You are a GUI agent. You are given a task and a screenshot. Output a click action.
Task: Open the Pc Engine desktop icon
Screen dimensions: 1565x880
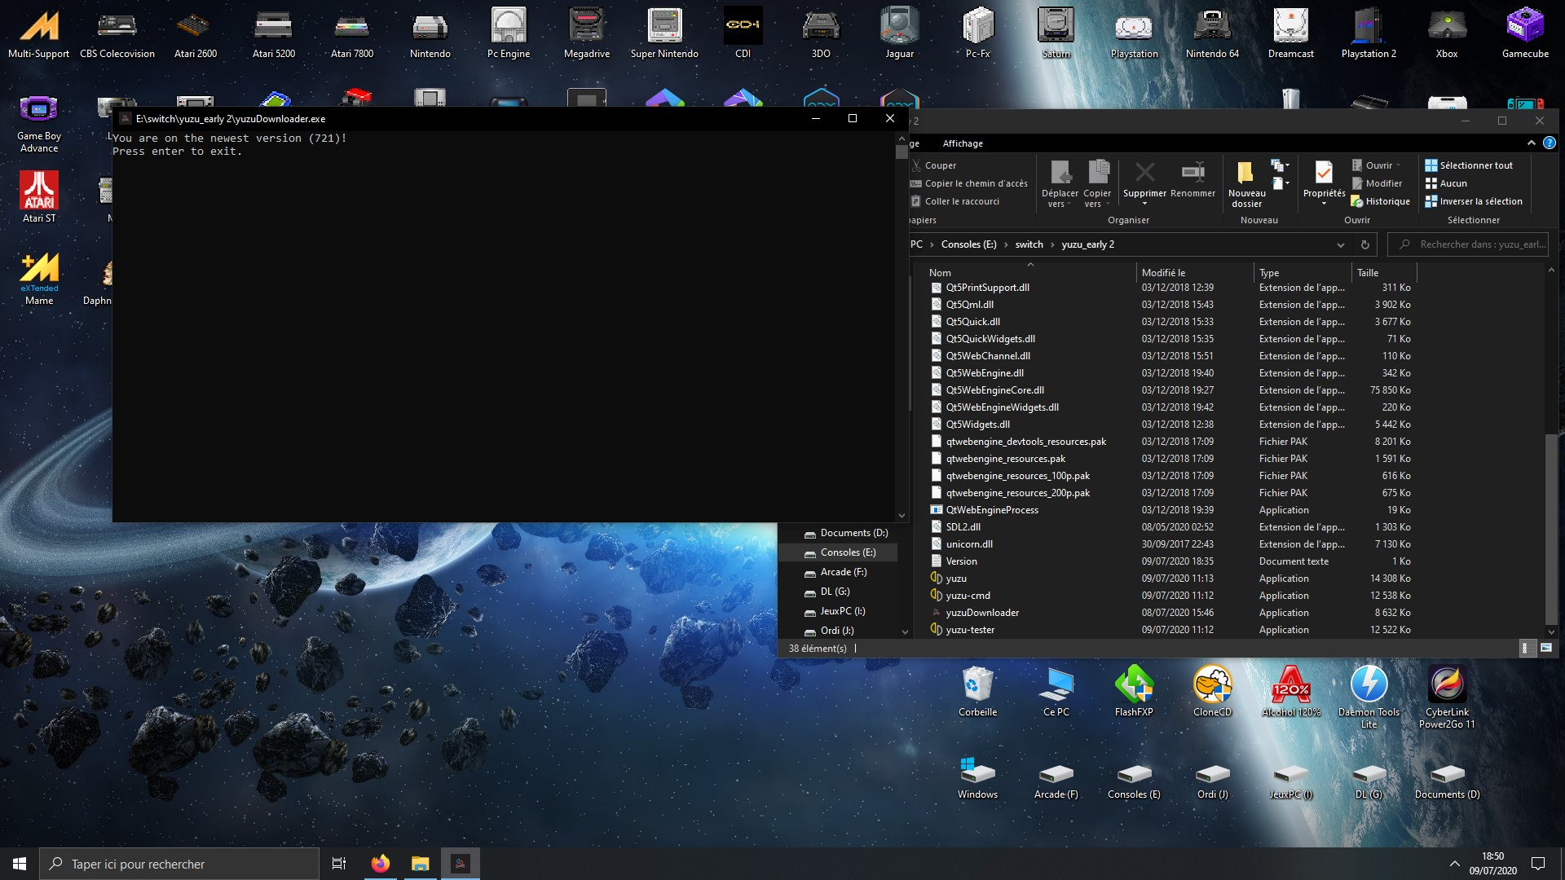[x=509, y=33]
